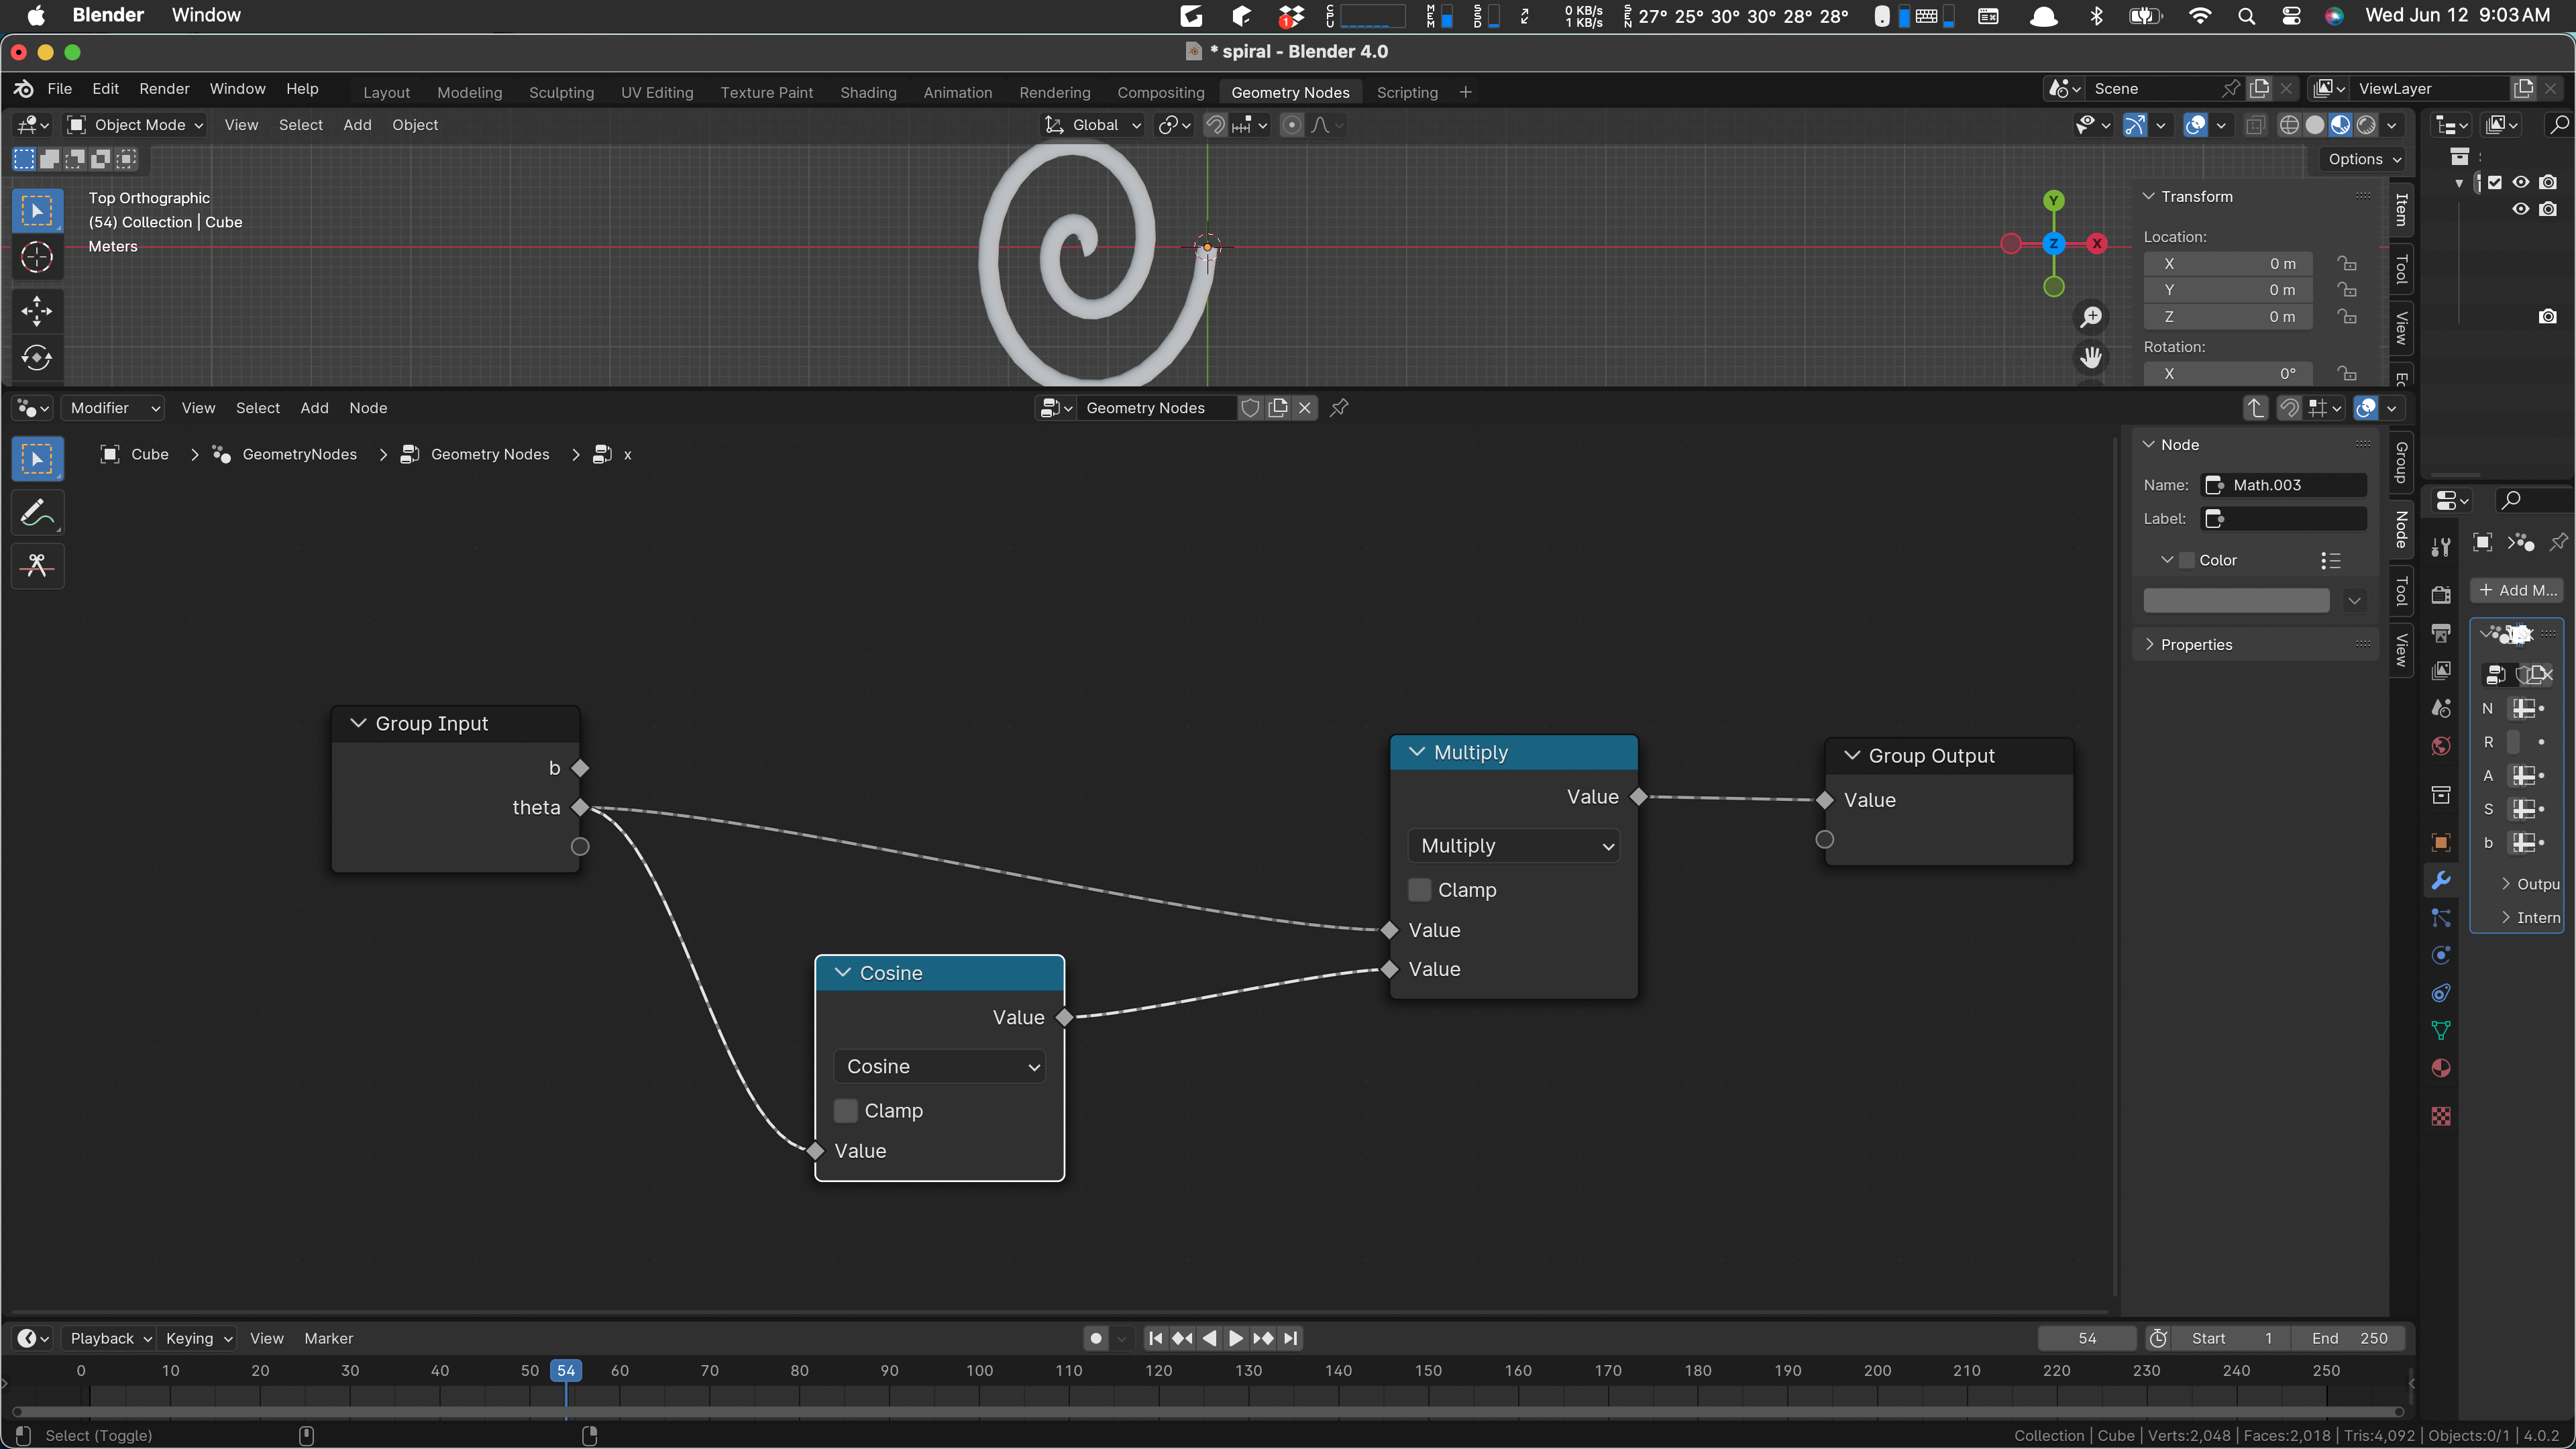Open the viewport Options dropdown
The height and width of the screenshot is (1449, 2576).
pyautogui.click(x=2363, y=159)
